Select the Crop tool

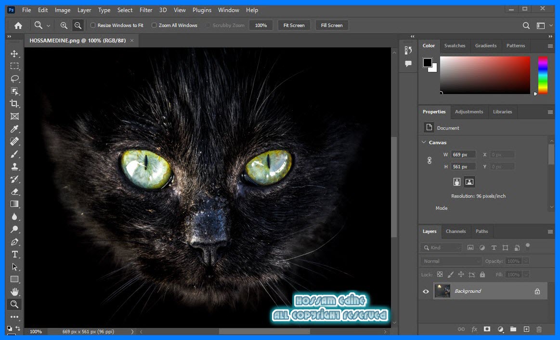pyautogui.click(x=14, y=104)
